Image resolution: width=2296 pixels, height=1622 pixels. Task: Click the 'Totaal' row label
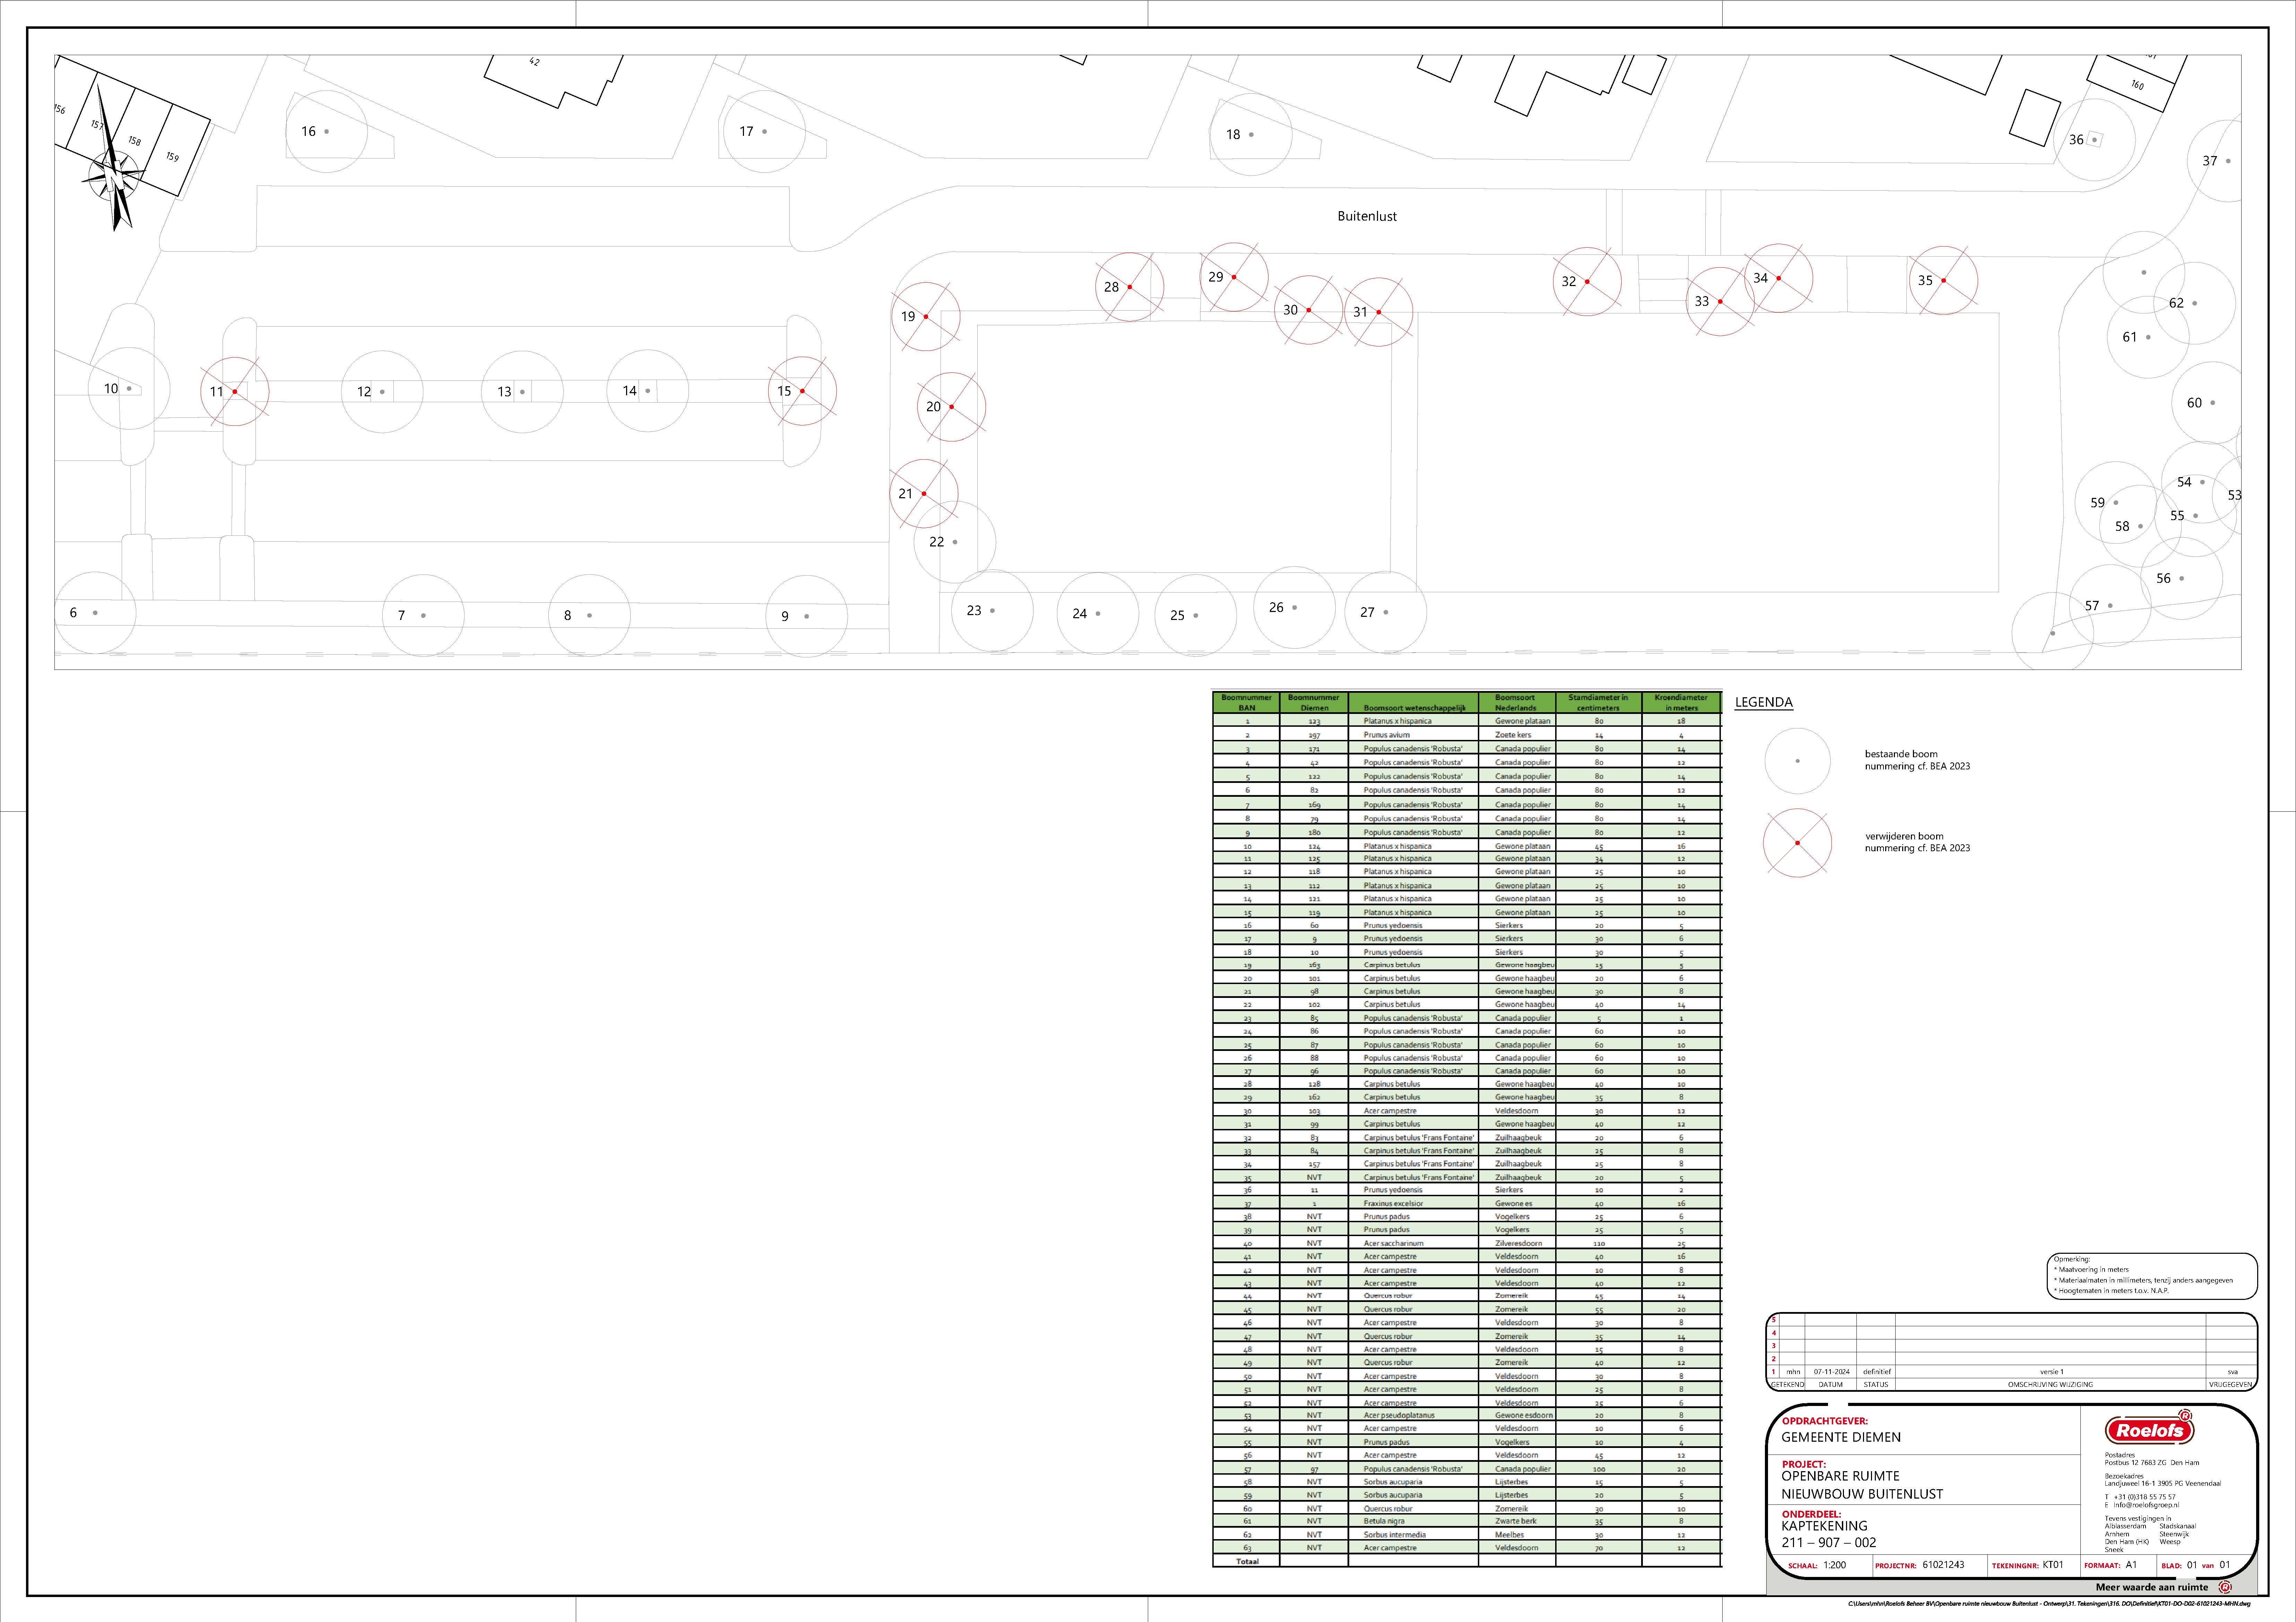coord(1247,1561)
